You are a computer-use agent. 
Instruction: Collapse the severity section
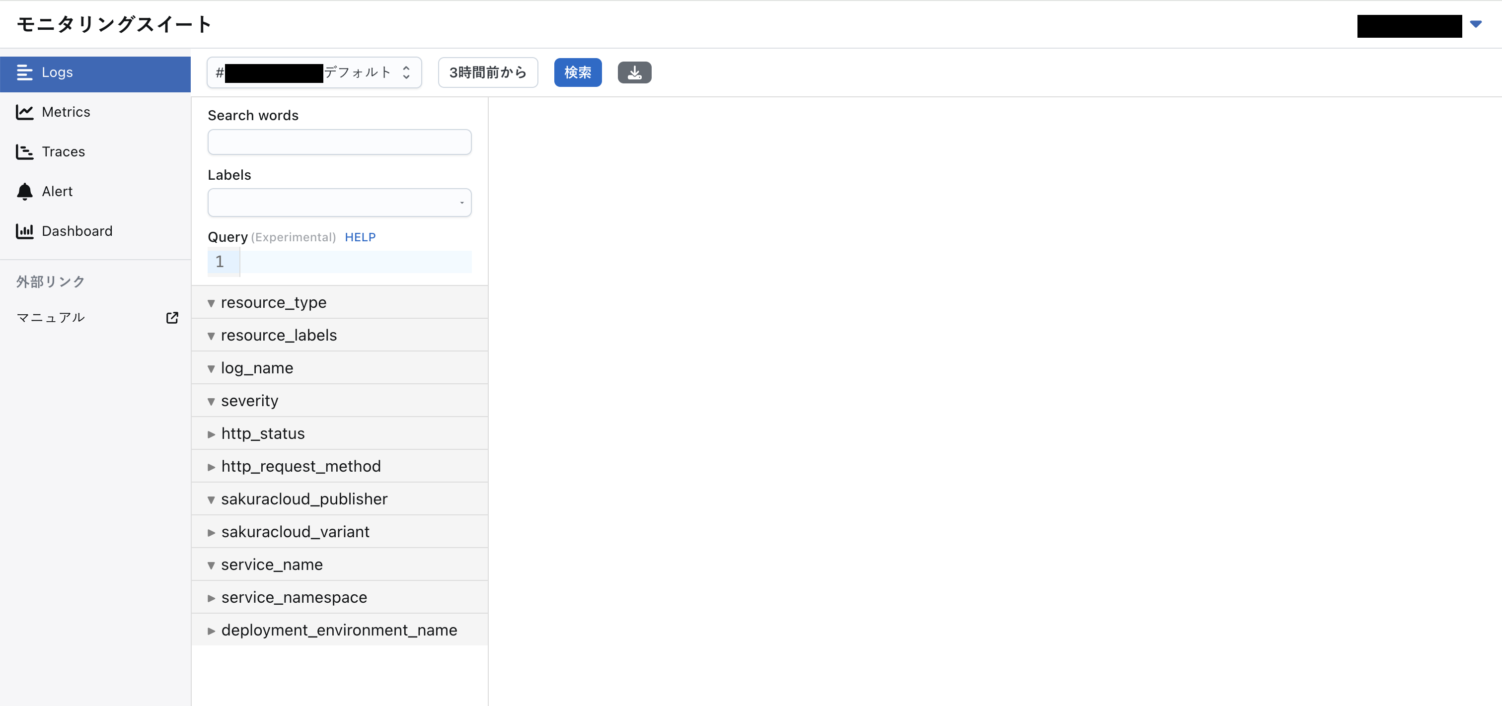339,401
